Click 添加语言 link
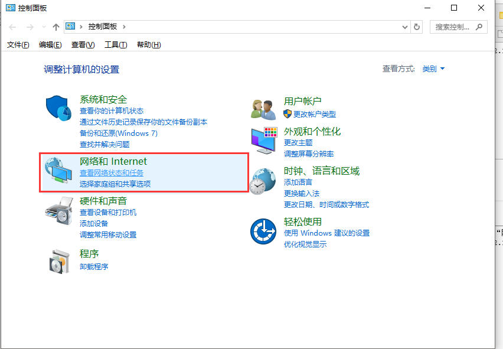Viewport: 503px width, 349px height. point(298,182)
